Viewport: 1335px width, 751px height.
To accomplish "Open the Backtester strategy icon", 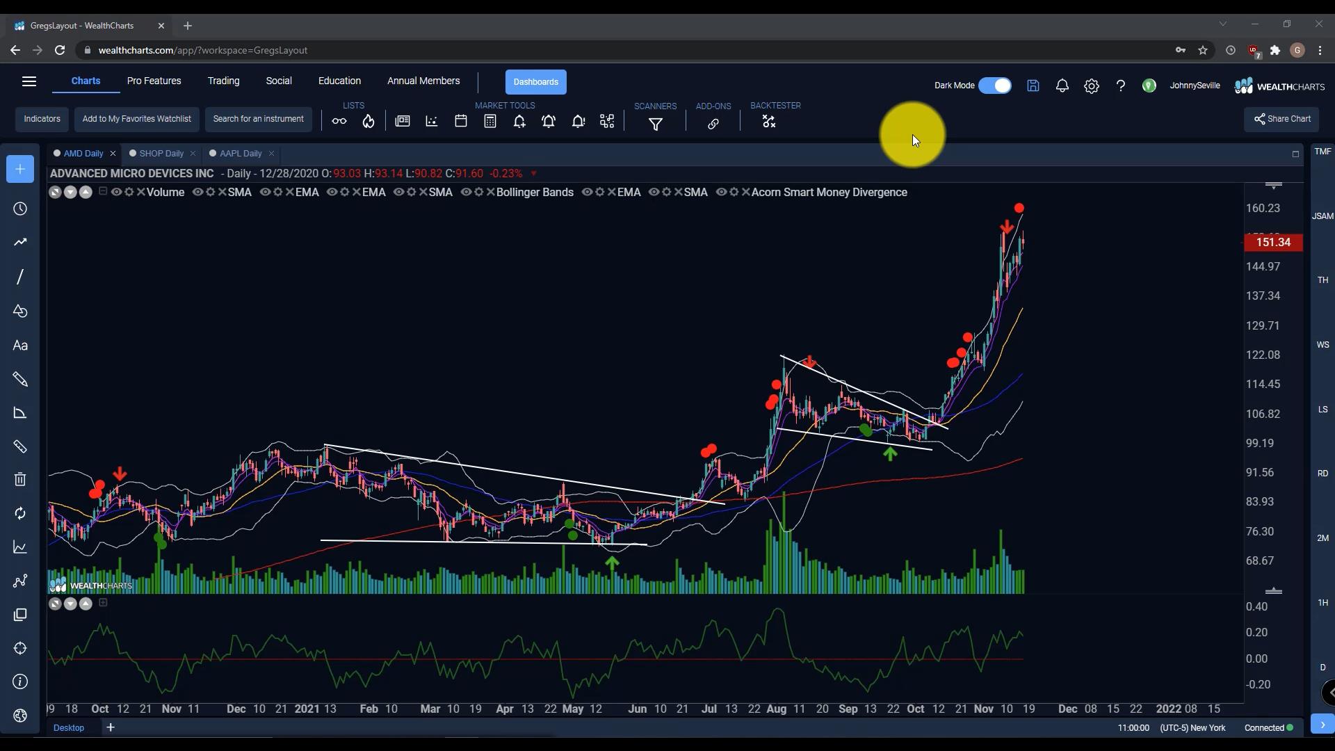I will coord(769,122).
